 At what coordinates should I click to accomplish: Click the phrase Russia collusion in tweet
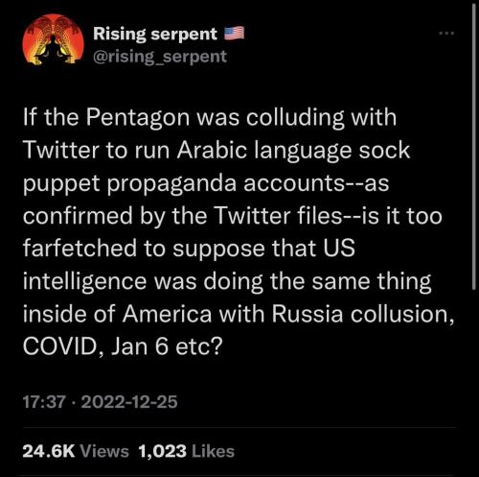coord(363,314)
